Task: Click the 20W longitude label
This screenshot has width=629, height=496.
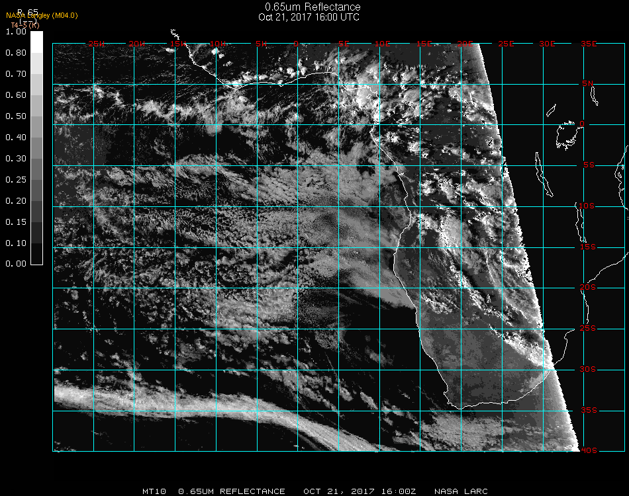Action: (x=137, y=44)
